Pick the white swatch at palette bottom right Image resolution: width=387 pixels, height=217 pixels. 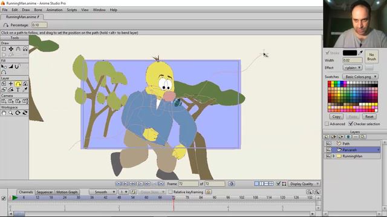376,110
